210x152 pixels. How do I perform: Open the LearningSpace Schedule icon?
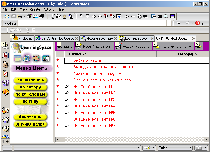(x=17, y=58)
